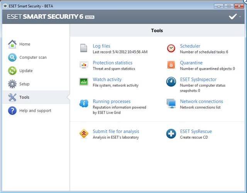Click the ESET SysInspector gauge icon

[171, 82]
